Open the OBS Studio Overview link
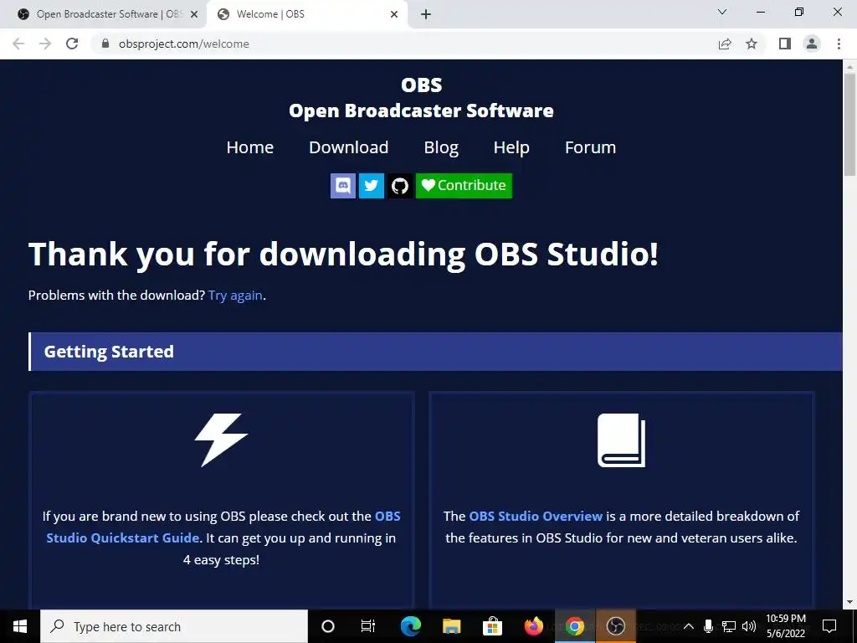857x643 pixels. point(536,516)
